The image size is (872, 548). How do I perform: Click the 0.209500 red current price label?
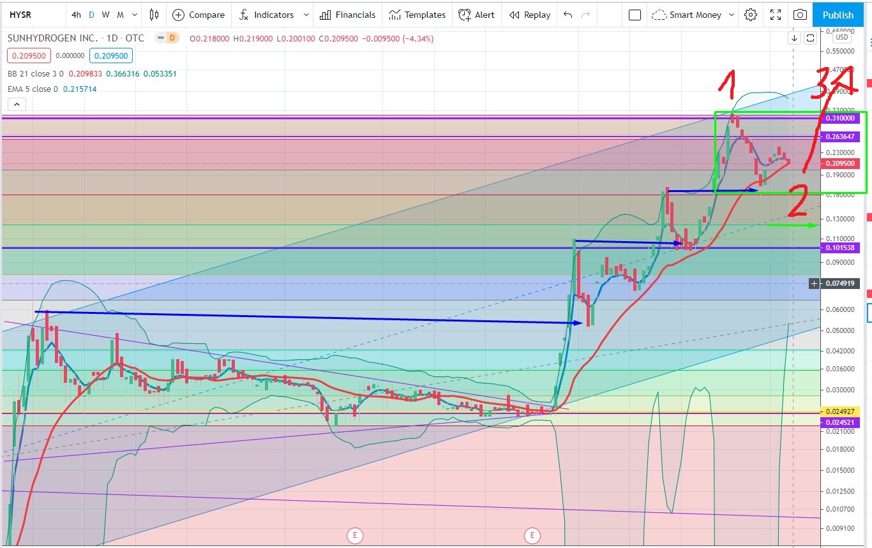click(840, 163)
